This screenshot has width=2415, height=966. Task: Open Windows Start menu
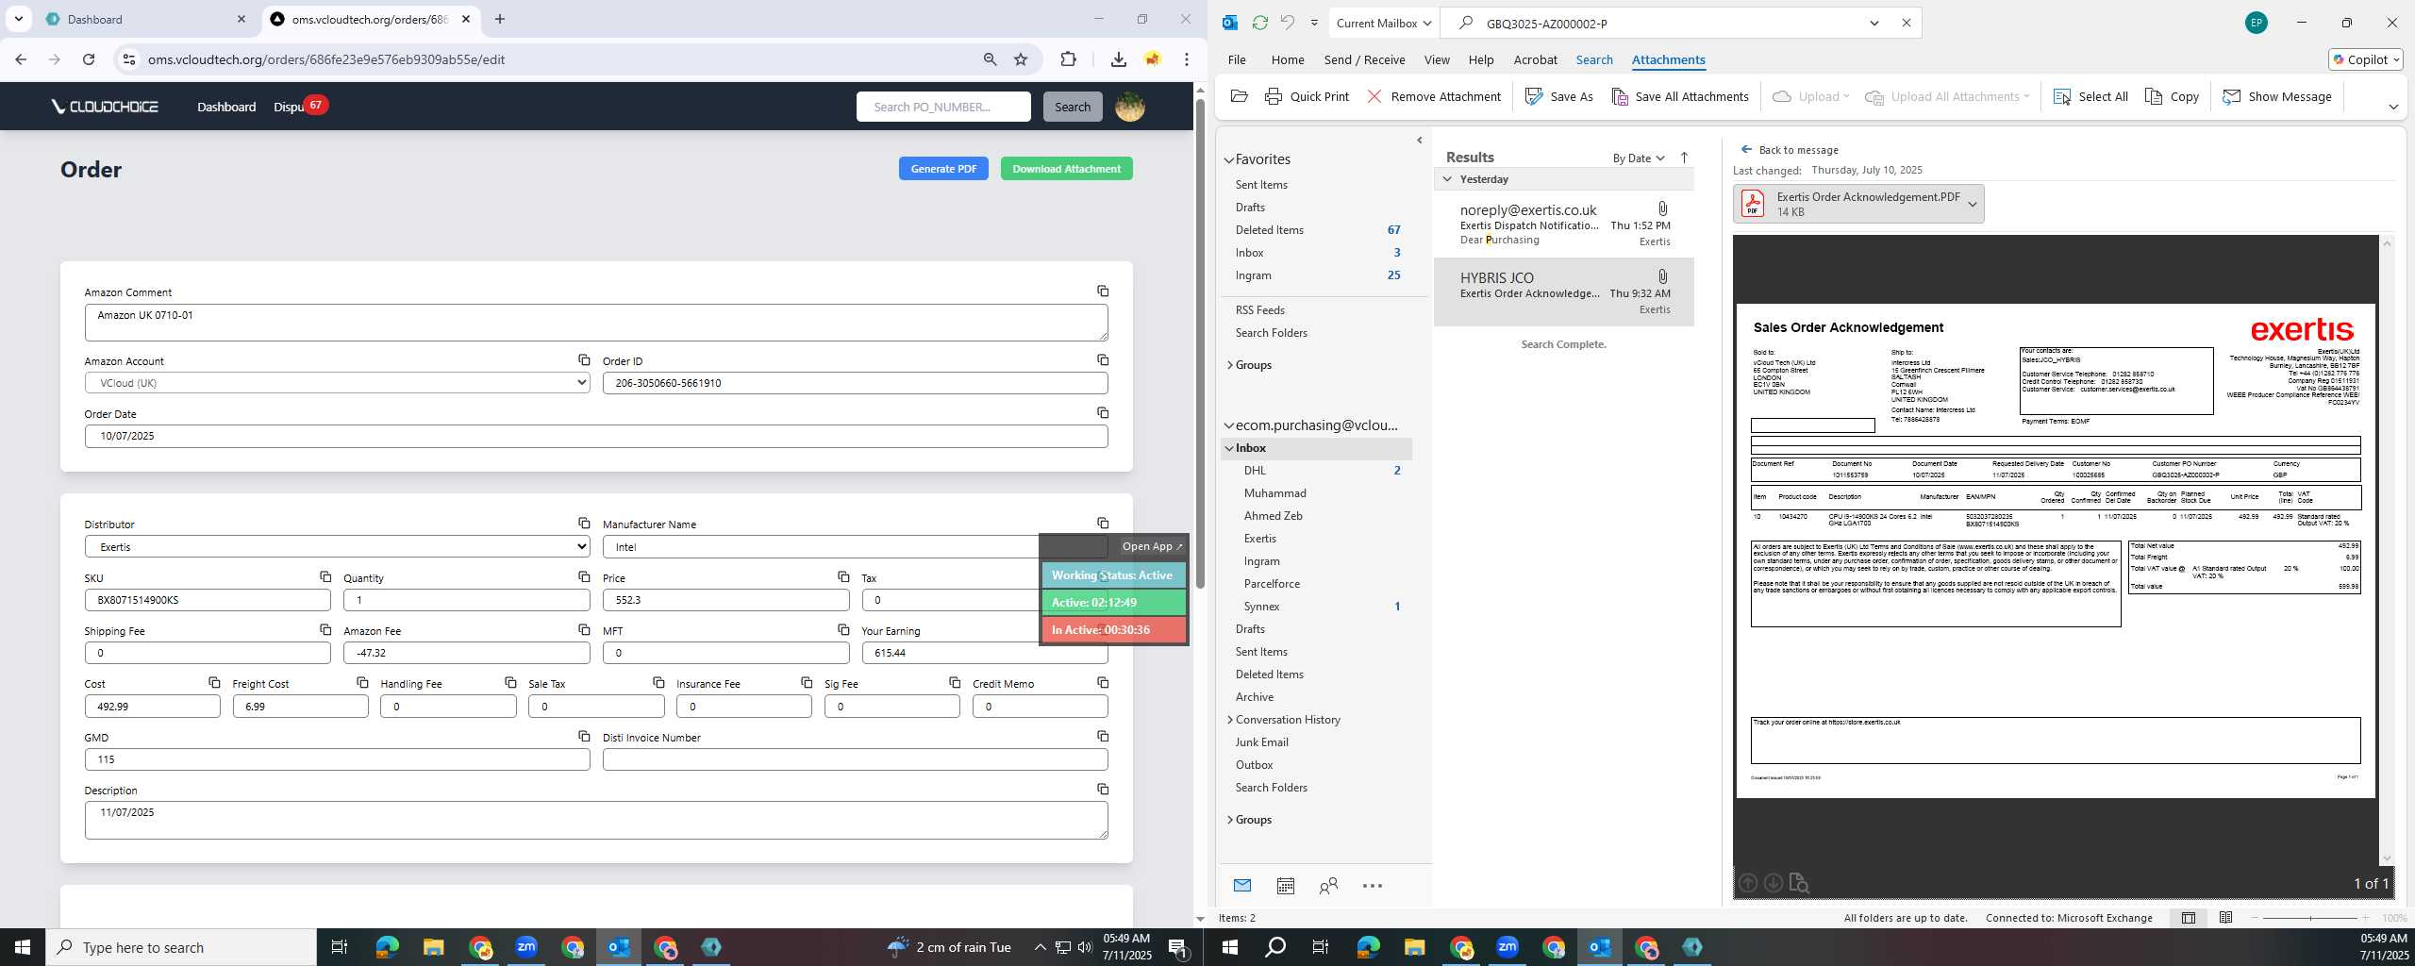point(23,947)
